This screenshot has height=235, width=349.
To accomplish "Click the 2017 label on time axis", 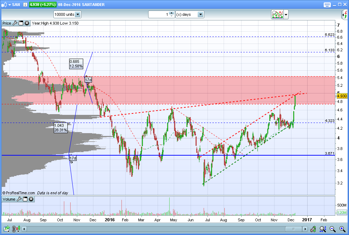I will tap(307, 220).
